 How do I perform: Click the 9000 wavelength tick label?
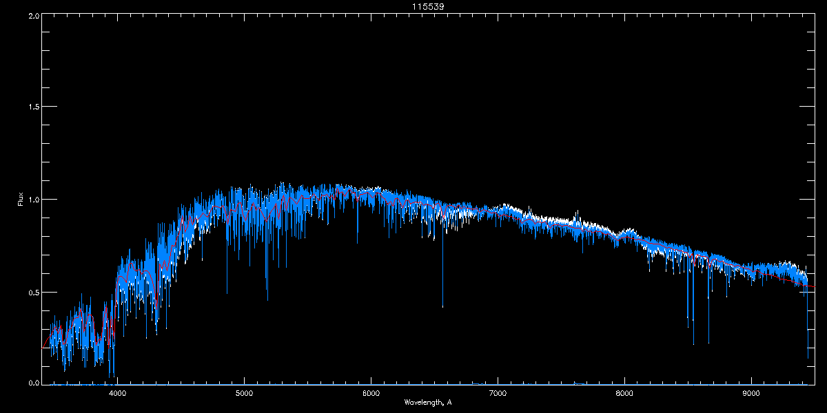(x=751, y=393)
